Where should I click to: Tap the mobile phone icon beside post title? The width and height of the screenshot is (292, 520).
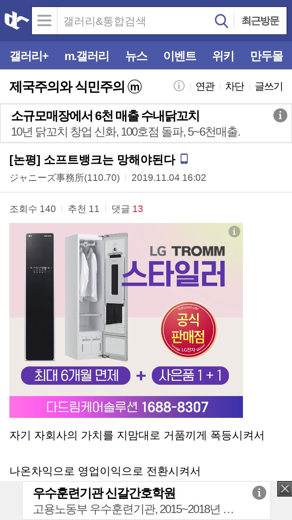point(184,159)
